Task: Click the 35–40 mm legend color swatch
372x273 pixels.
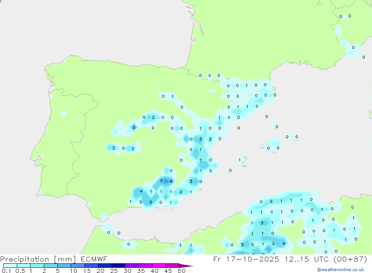Action: (x=145, y=266)
